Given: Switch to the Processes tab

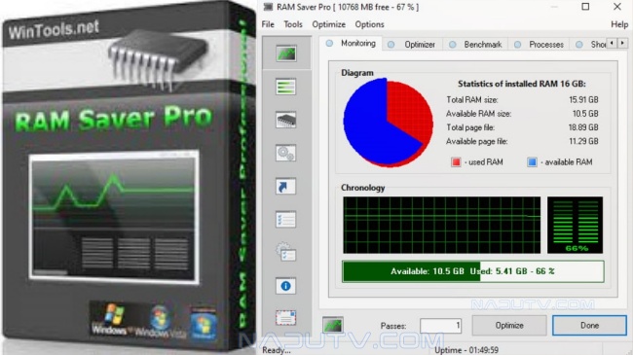Looking at the screenshot, I should [x=539, y=45].
